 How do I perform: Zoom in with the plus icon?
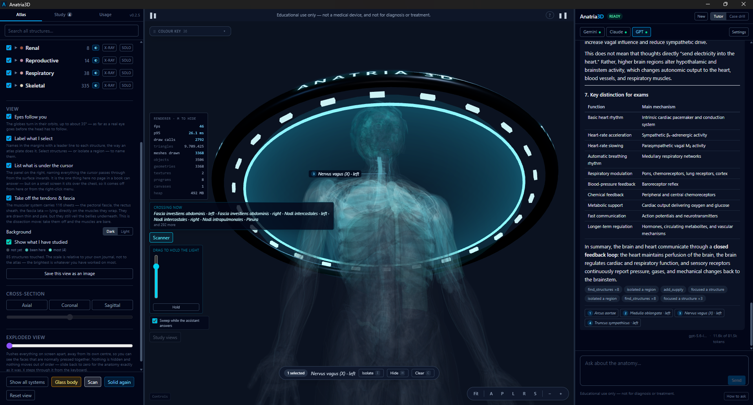[x=561, y=394]
